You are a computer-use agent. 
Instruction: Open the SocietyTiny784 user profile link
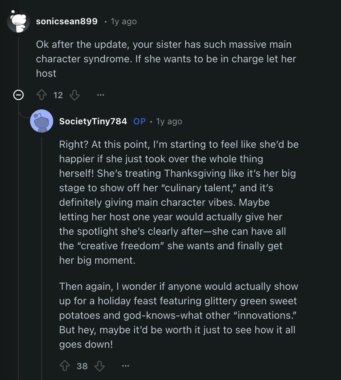coord(93,121)
